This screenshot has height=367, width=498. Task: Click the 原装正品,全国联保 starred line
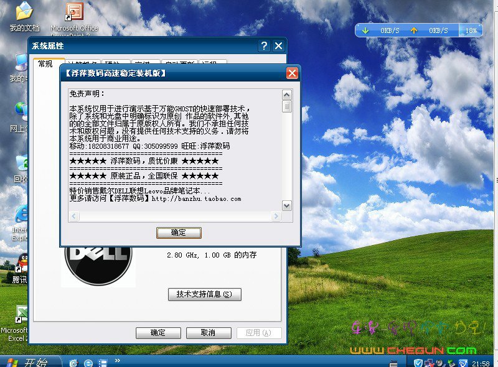(144, 176)
